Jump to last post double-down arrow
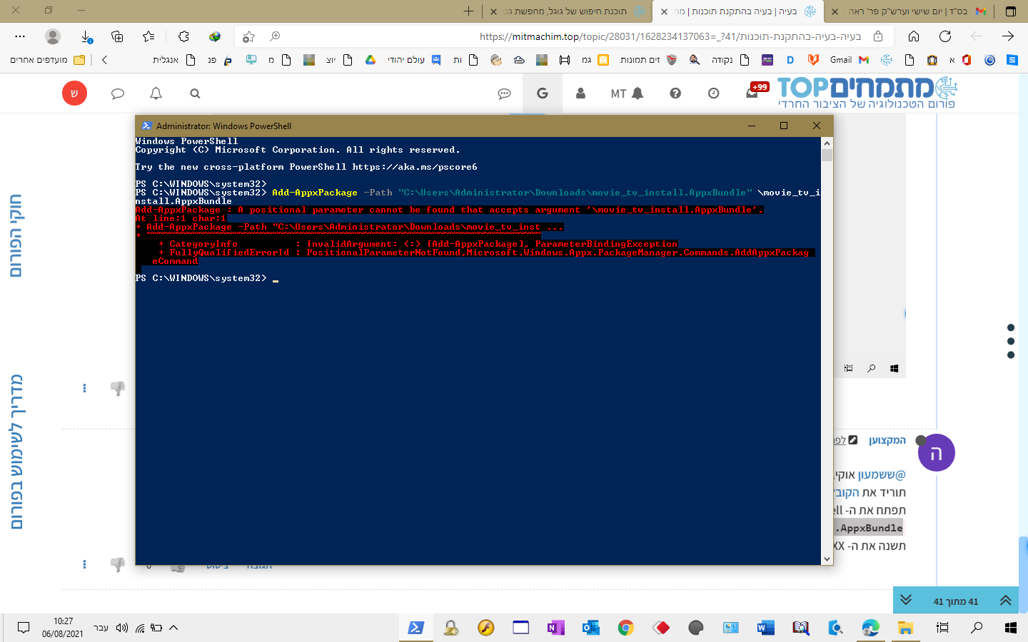Screen dimensions: 1028x642 click(906, 601)
